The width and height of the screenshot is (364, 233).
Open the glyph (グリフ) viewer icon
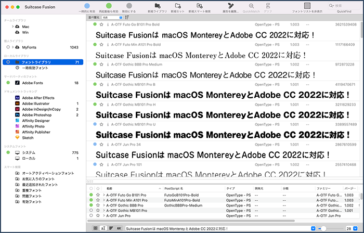coord(268,6)
